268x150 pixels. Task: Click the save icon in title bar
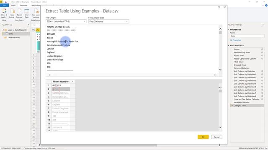pos(6,2)
